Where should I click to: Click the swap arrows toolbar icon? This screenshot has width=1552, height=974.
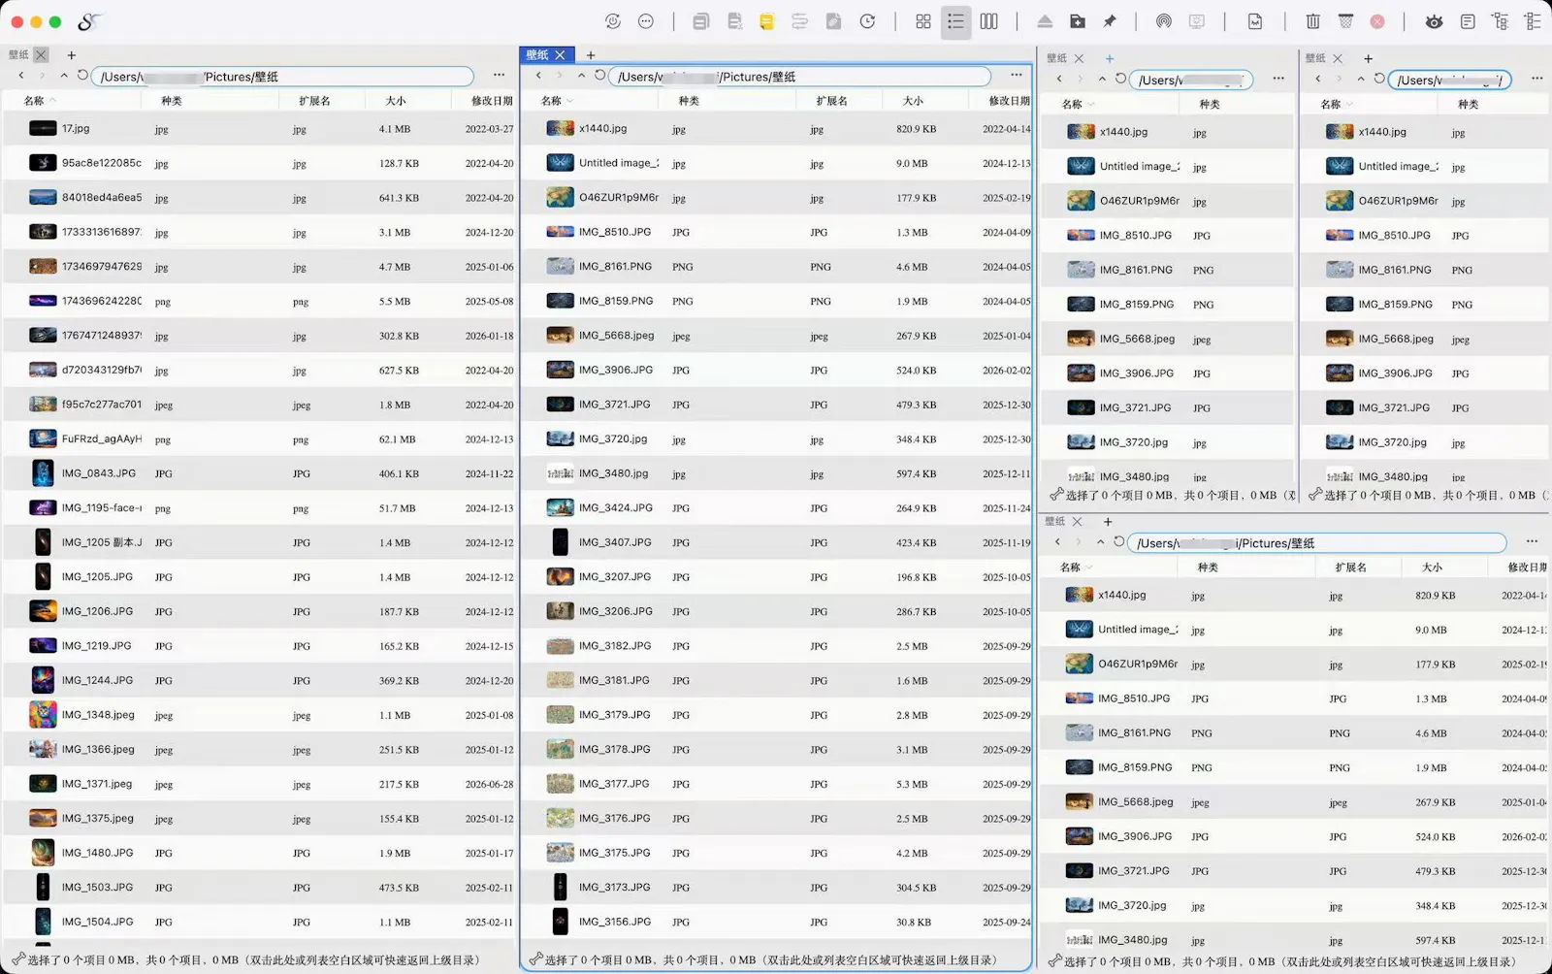800,21
